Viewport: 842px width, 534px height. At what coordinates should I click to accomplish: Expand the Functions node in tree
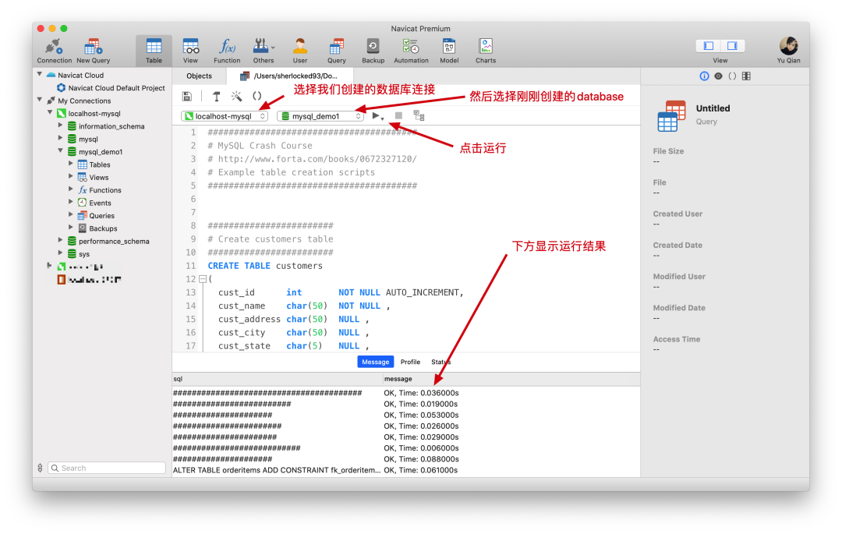tap(70, 189)
